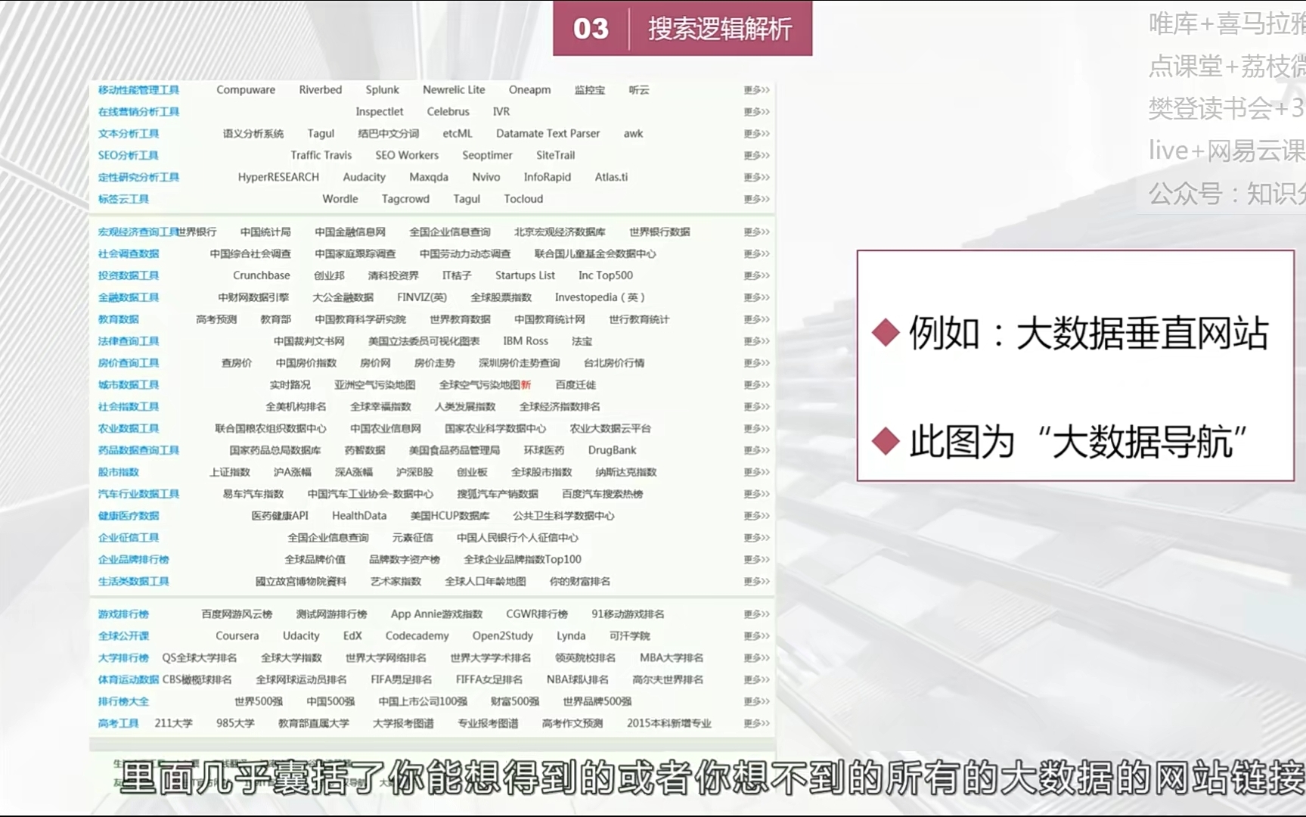Expand 更多>> for the 股市指数 row
Image resolution: width=1306 pixels, height=817 pixels.
[755, 473]
